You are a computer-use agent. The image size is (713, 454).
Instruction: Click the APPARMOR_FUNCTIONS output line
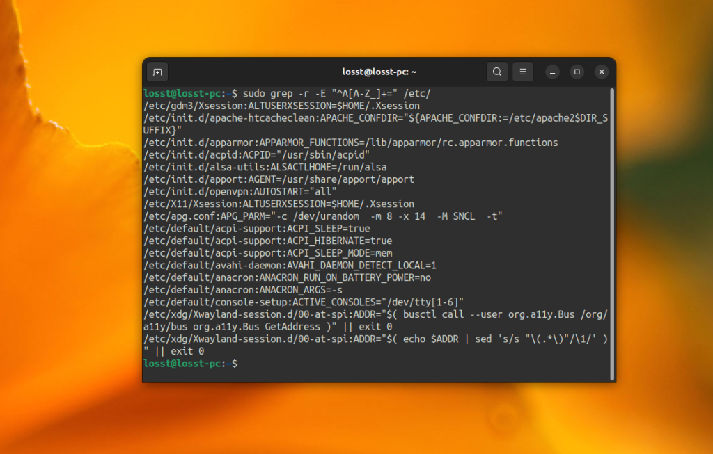[x=351, y=143]
